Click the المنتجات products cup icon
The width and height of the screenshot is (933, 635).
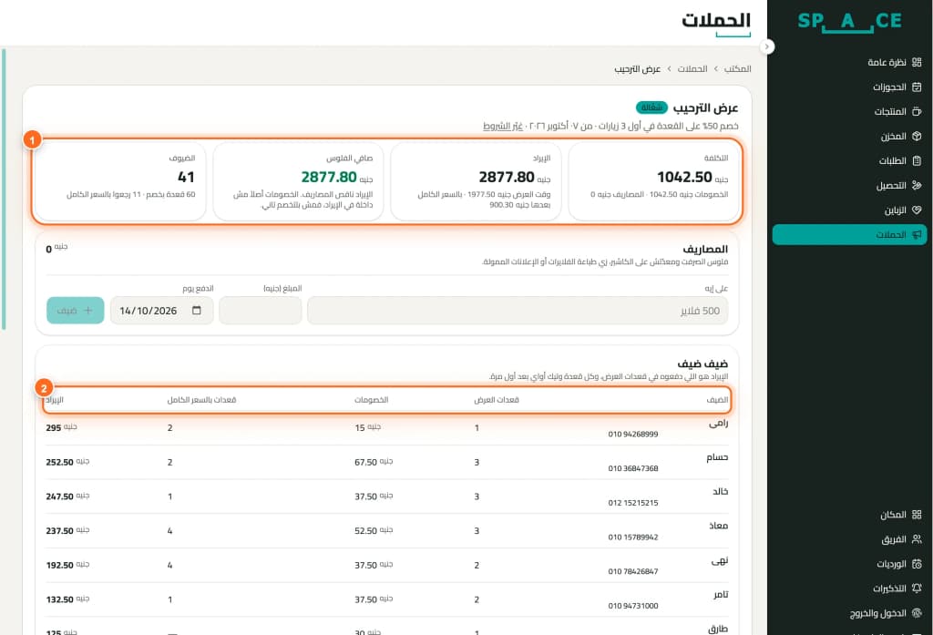(917, 111)
